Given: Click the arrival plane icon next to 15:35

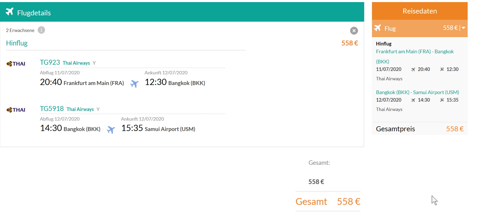Looking at the screenshot, I should point(442,100).
